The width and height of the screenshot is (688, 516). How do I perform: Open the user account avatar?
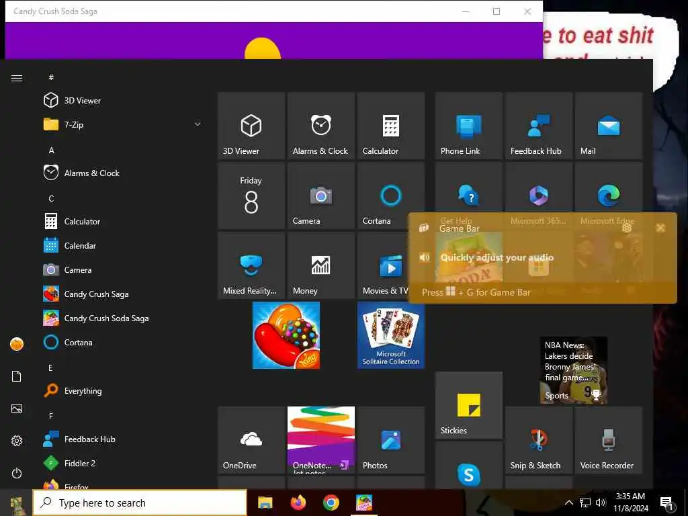point(17,344)
